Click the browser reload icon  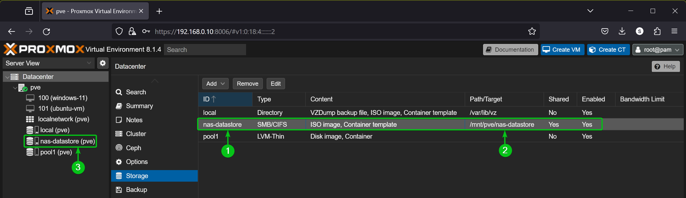pyautogui.click(x=46, y=31)
